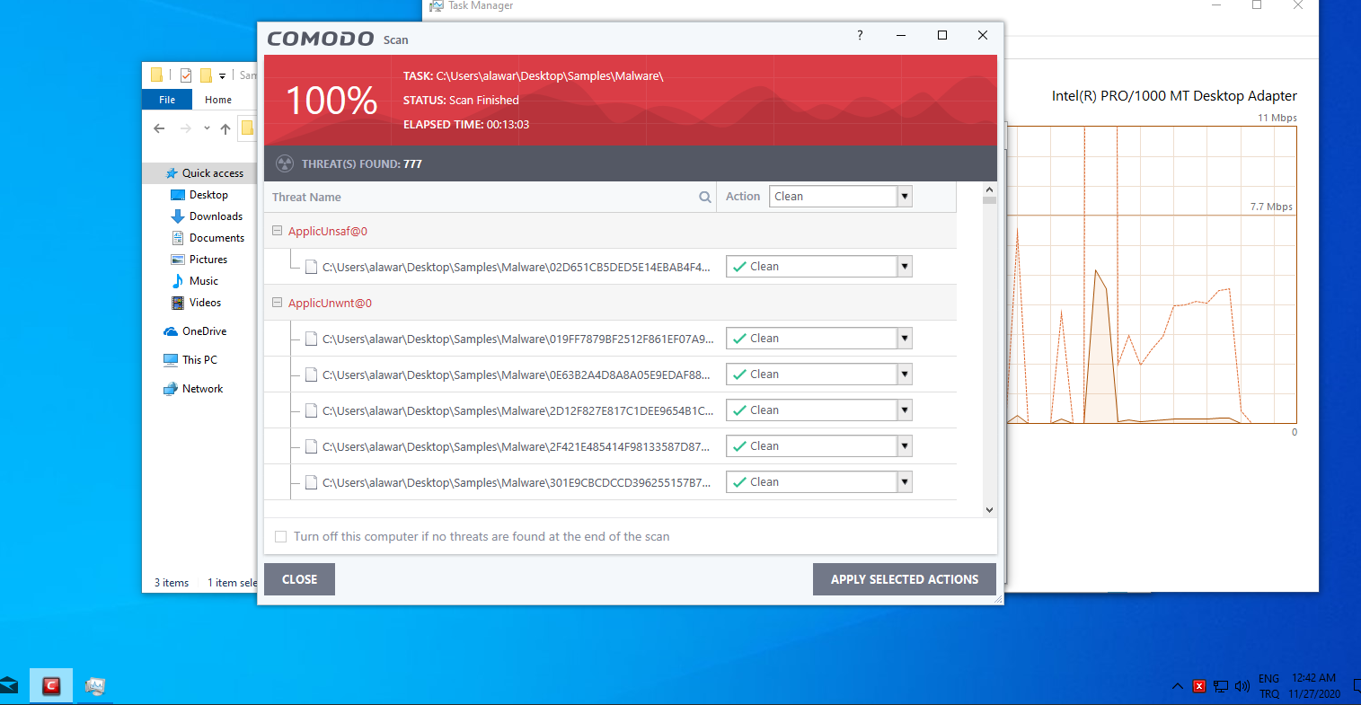Open Customize Quick Access Toolbar dropdown in Explorer
The height and width of the screenshot is (705, 1361).
point(222,76)
